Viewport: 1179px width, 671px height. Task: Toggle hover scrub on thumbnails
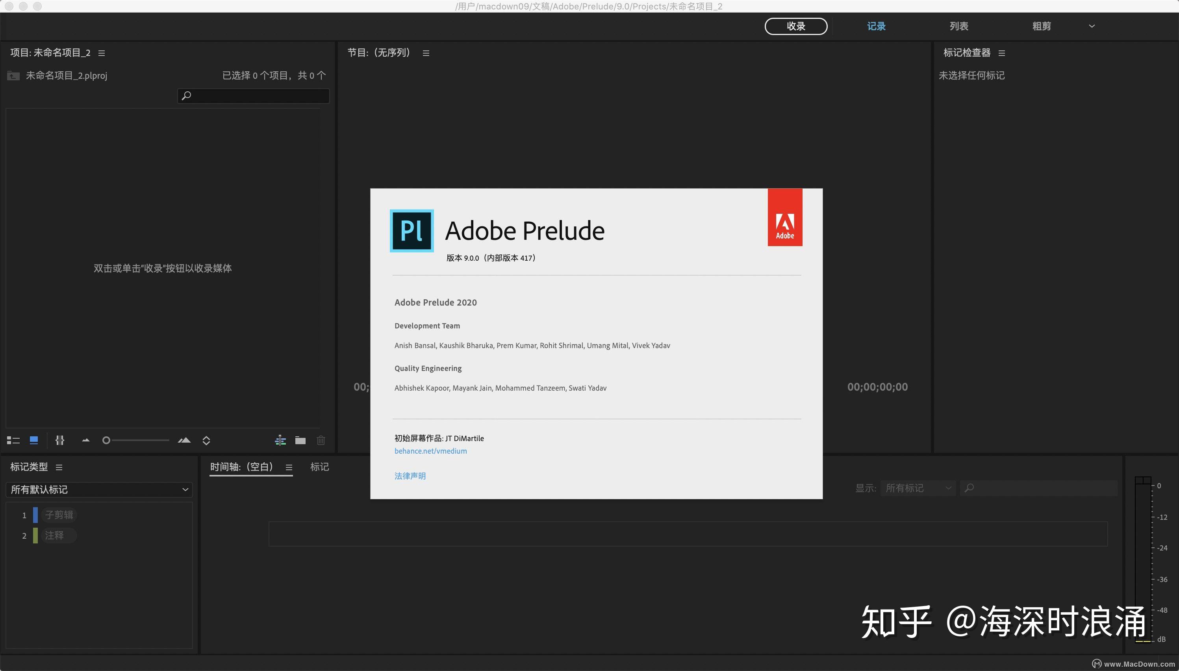pos(59,440)
